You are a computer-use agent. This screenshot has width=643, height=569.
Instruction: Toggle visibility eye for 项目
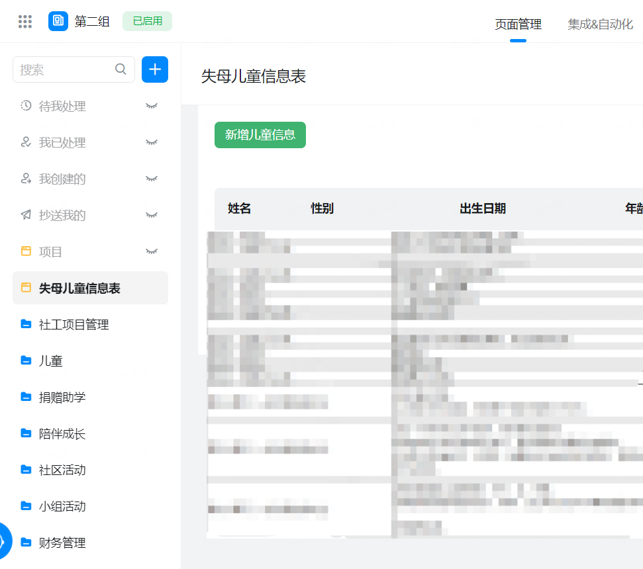pyautogui.click(x=152, y=251)
